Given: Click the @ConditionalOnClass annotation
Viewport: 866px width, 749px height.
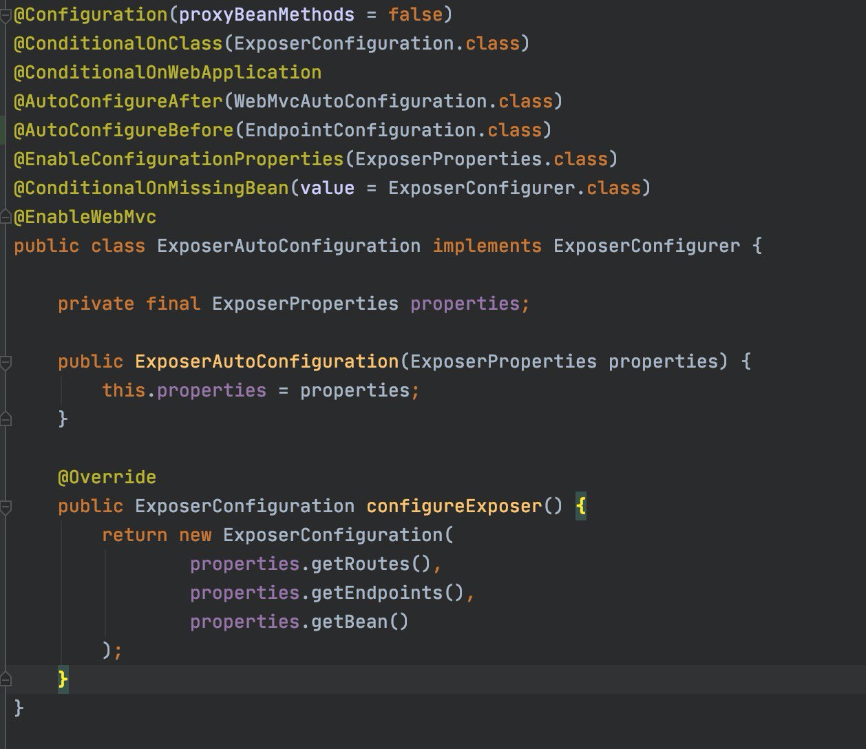Looking at the screenshot, I should [x=118, y=43].
